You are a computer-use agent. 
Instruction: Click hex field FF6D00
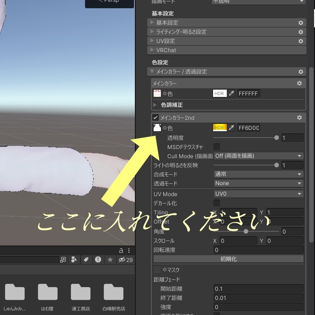249,128
